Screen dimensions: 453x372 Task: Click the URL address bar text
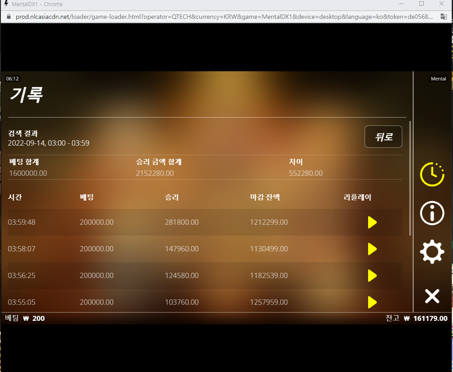pos(224,17)
